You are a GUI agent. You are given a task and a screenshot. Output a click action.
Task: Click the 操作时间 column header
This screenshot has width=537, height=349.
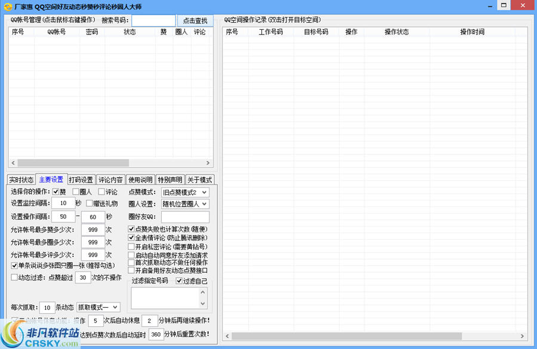(x=473, y=32)
